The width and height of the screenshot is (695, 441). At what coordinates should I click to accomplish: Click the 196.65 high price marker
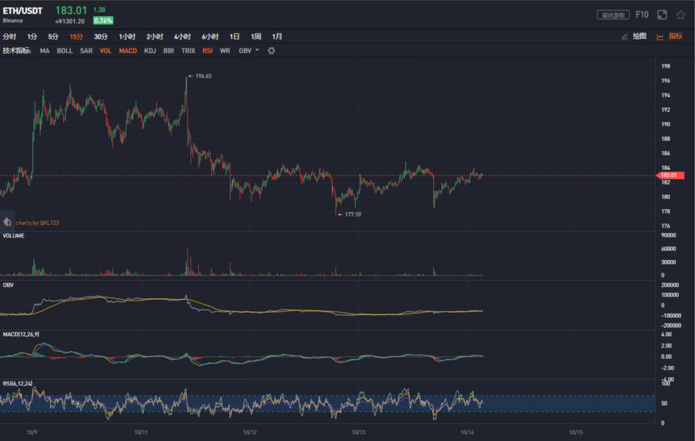203,76
